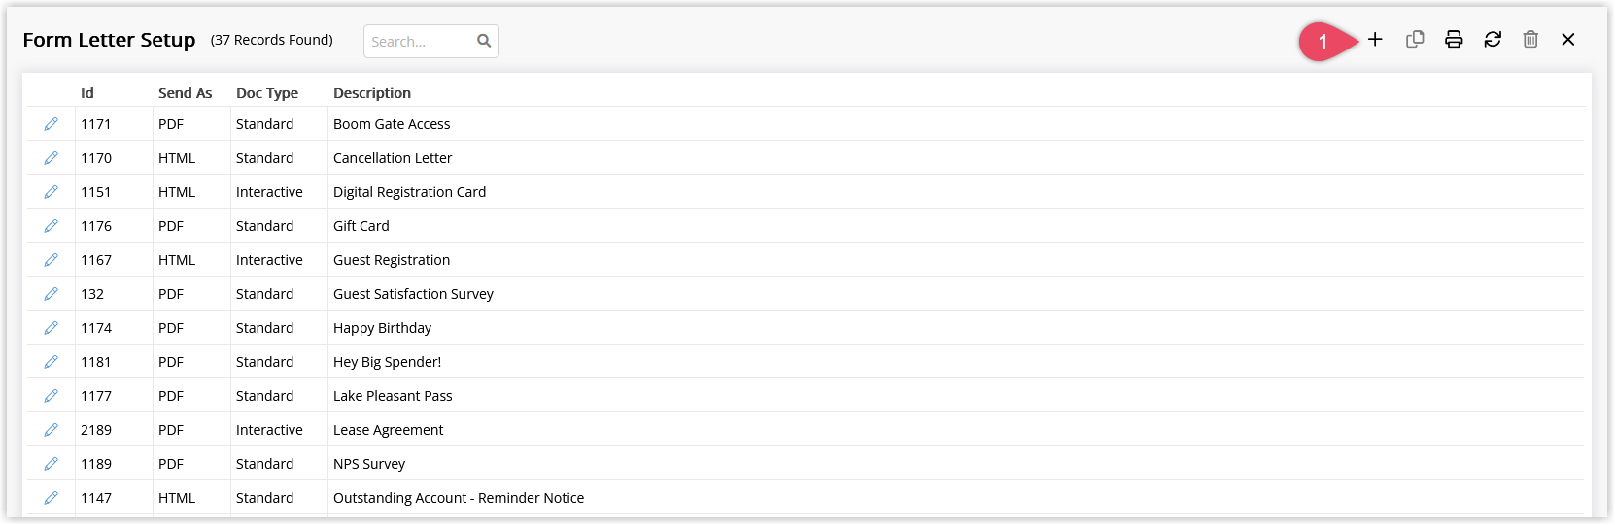Close the Form Letter Setup window
Screen dimensions: 1615x525
[x=1568, y=40]
